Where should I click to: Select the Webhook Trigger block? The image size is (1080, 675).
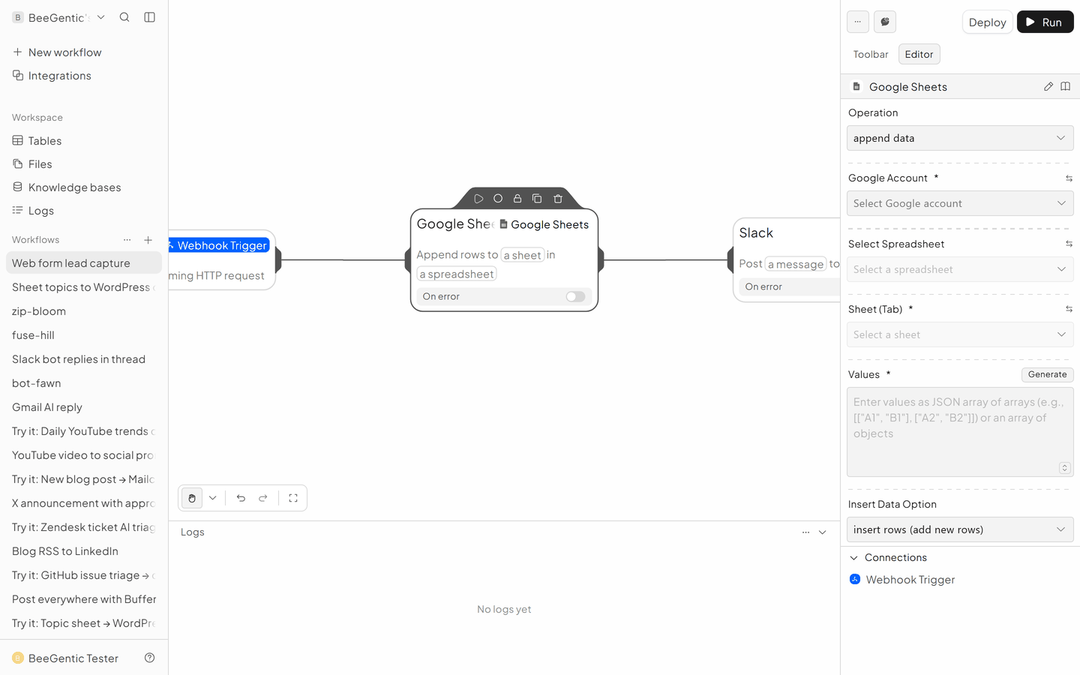coord(222,259)
